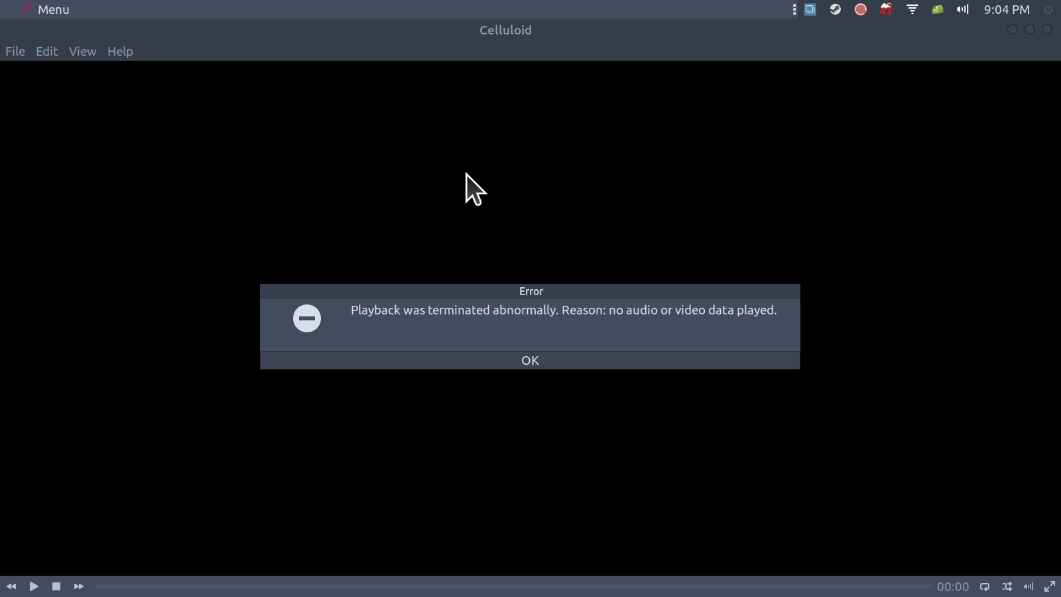Viewport: 1061px width, 597px height.
Task: Toggle loop playlist in bottom bar
Action: (985, 586)
